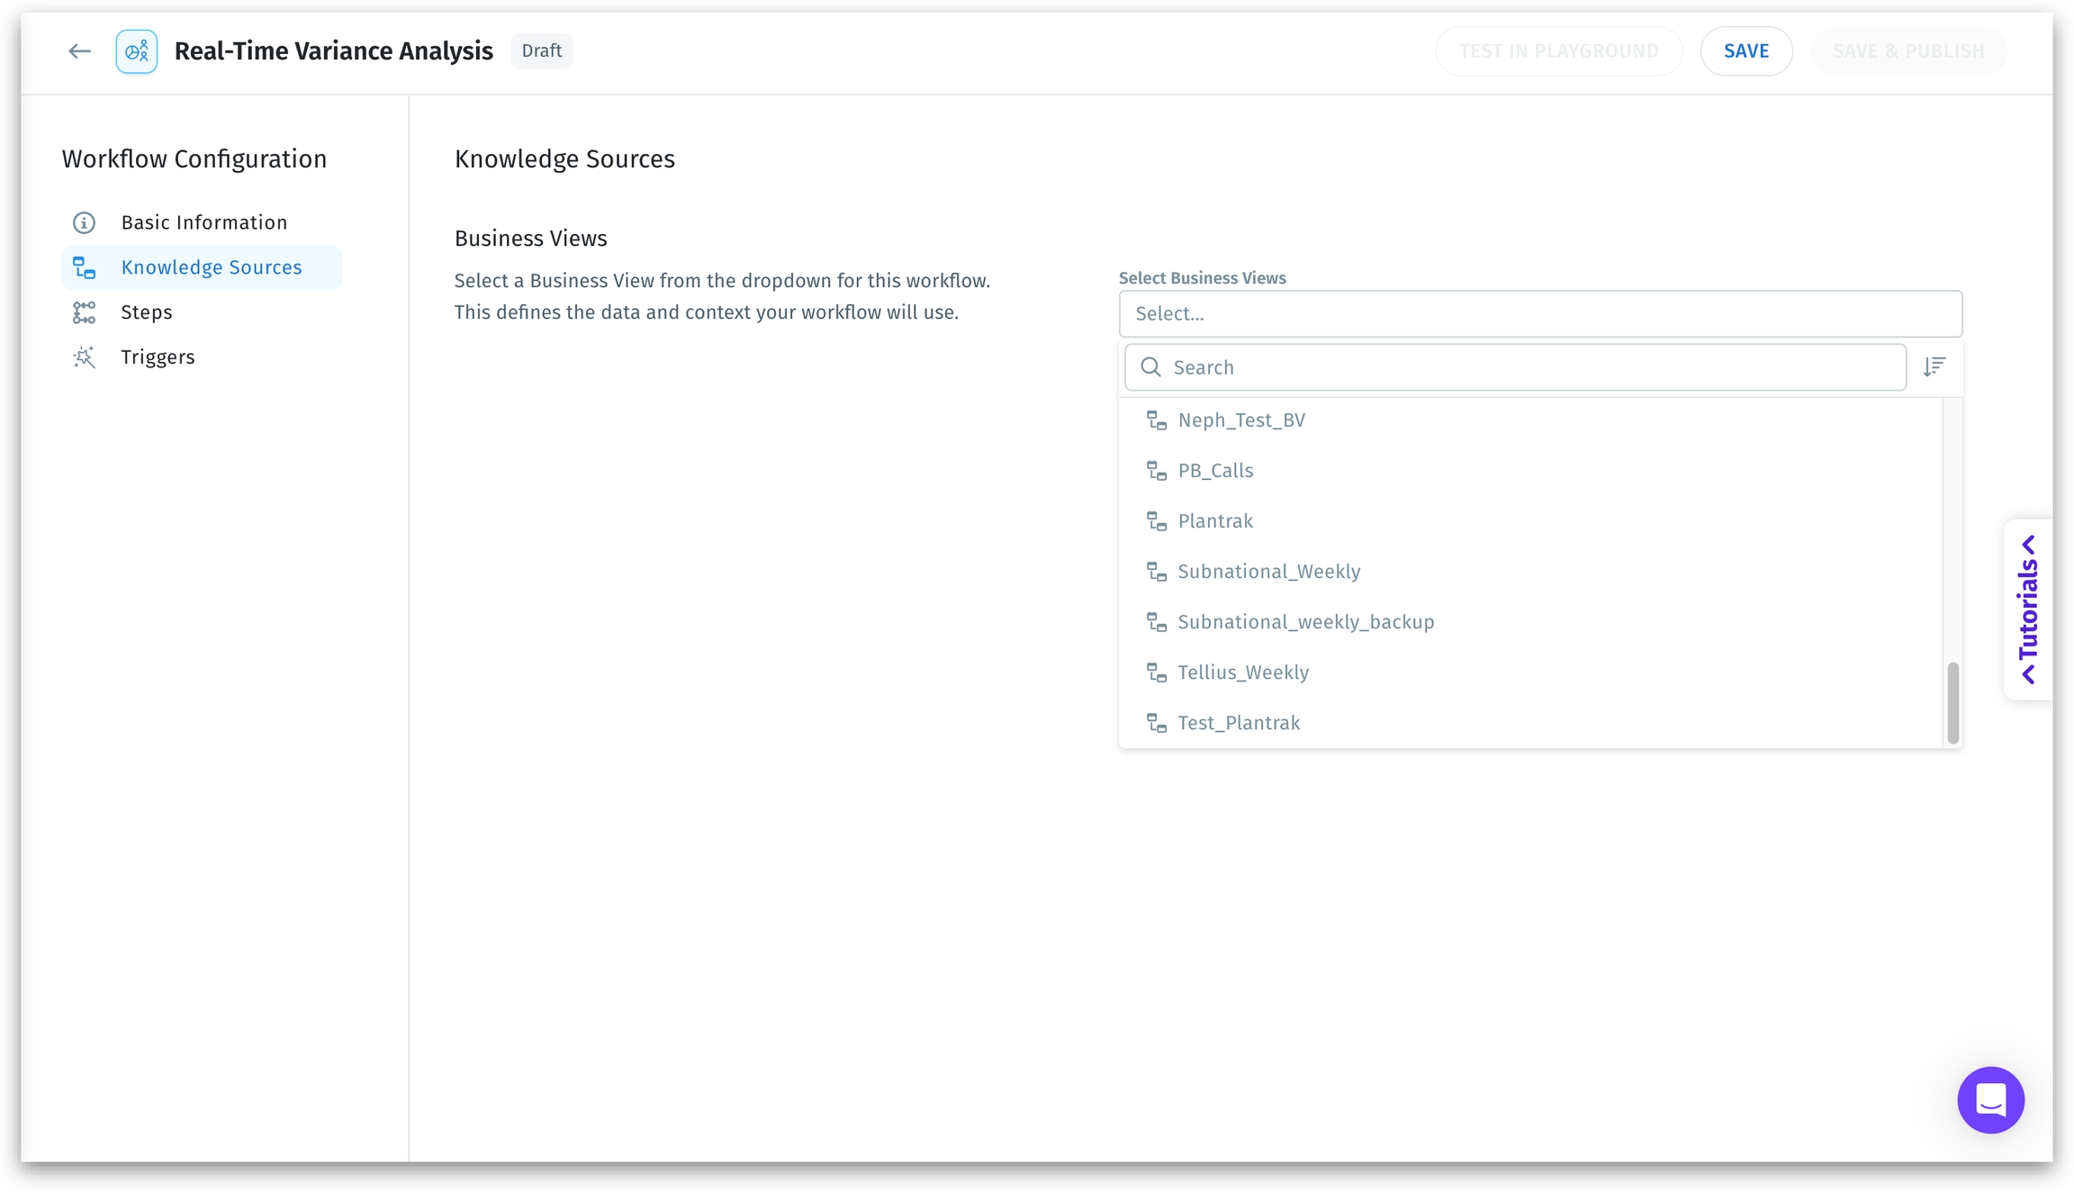Screen dimensions: 2074x1192
Task: Open the Select Business Views dropdown
Action: (1539, 313)
